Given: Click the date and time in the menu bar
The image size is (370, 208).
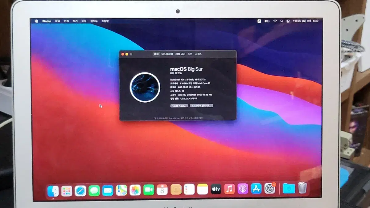Looking at the screenshot, I should pyautogui.click(x=306, y=21).
